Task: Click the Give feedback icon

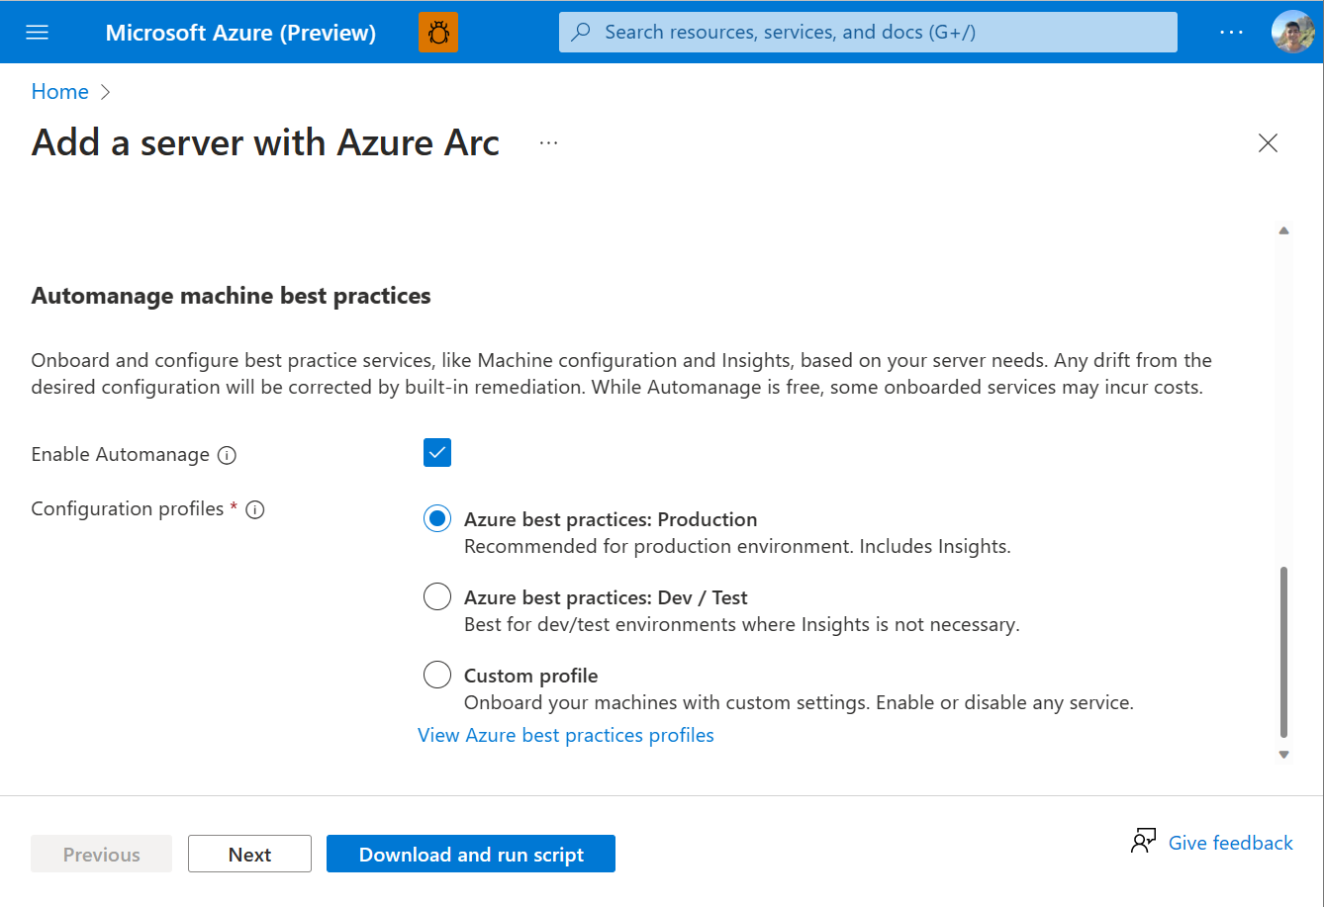Action: coord(1143,842)
